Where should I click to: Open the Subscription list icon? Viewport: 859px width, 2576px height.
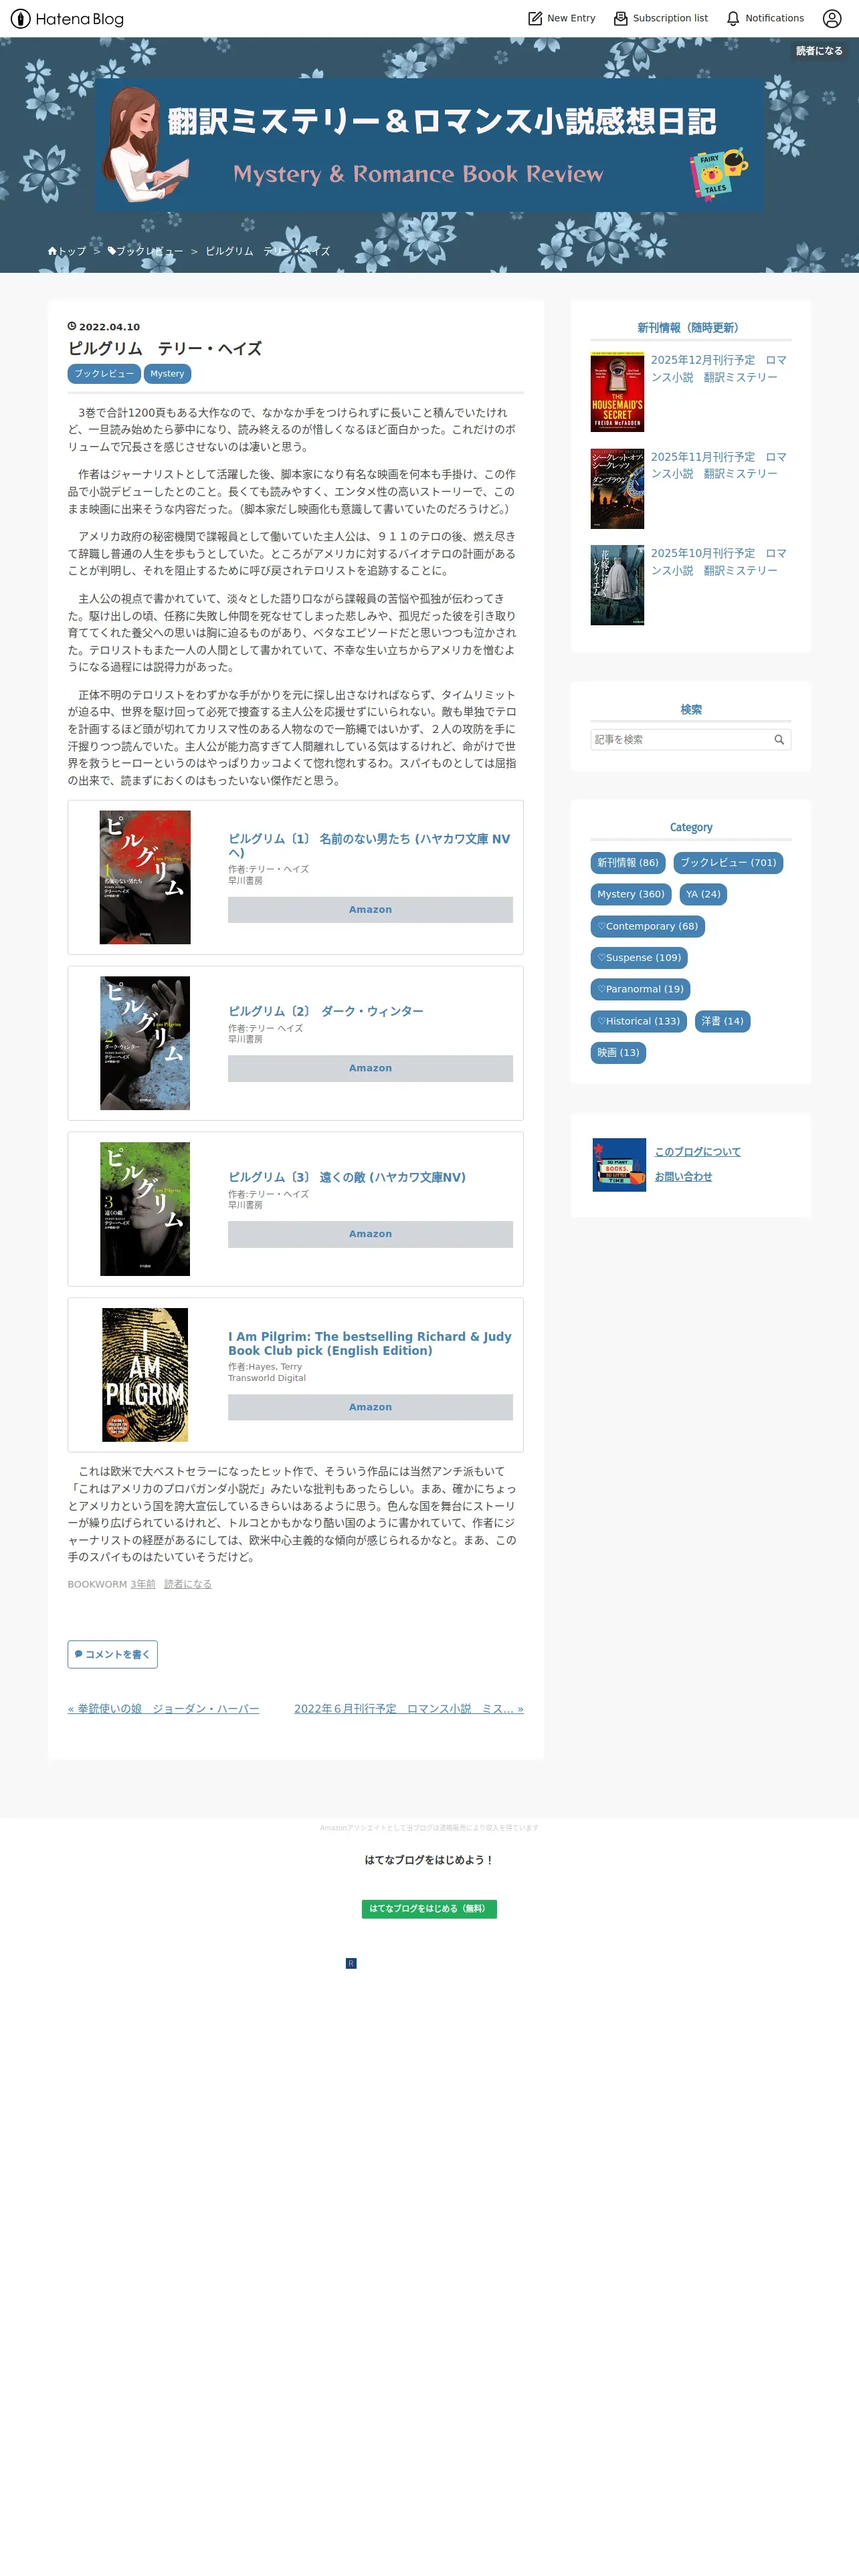click(621, 18)
